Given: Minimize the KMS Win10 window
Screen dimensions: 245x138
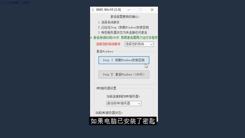Looking at the screenshot, I should click(x=129, y=10).
